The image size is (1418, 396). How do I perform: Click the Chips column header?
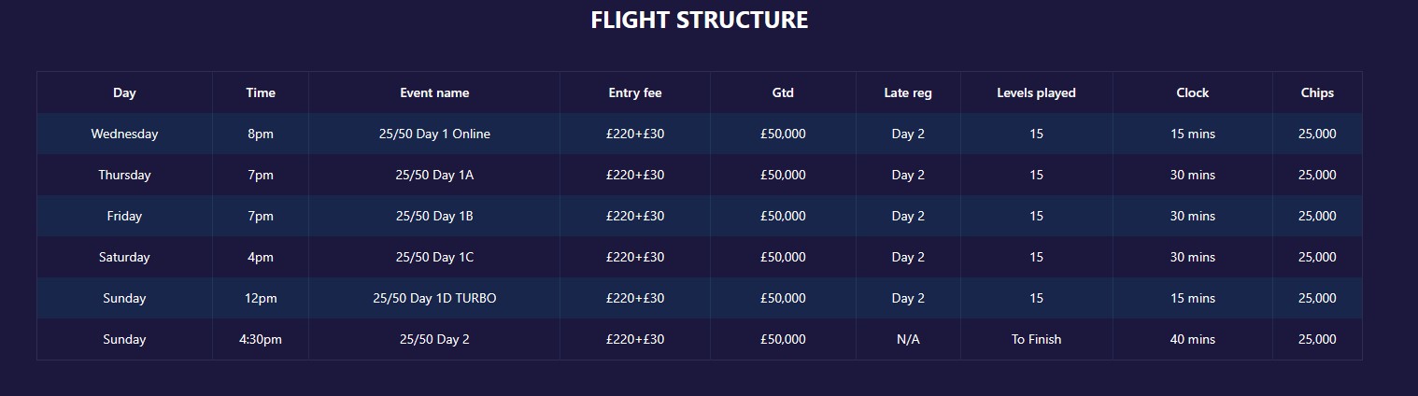(1317, 92)
